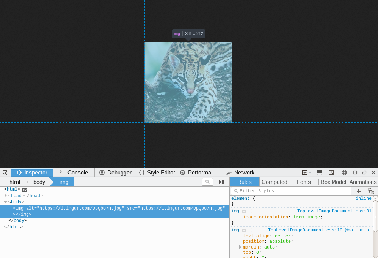Open developer tools settings gear
Image resolution: width=378 pixels, height=258 pixels.
[x=345, y=173]
